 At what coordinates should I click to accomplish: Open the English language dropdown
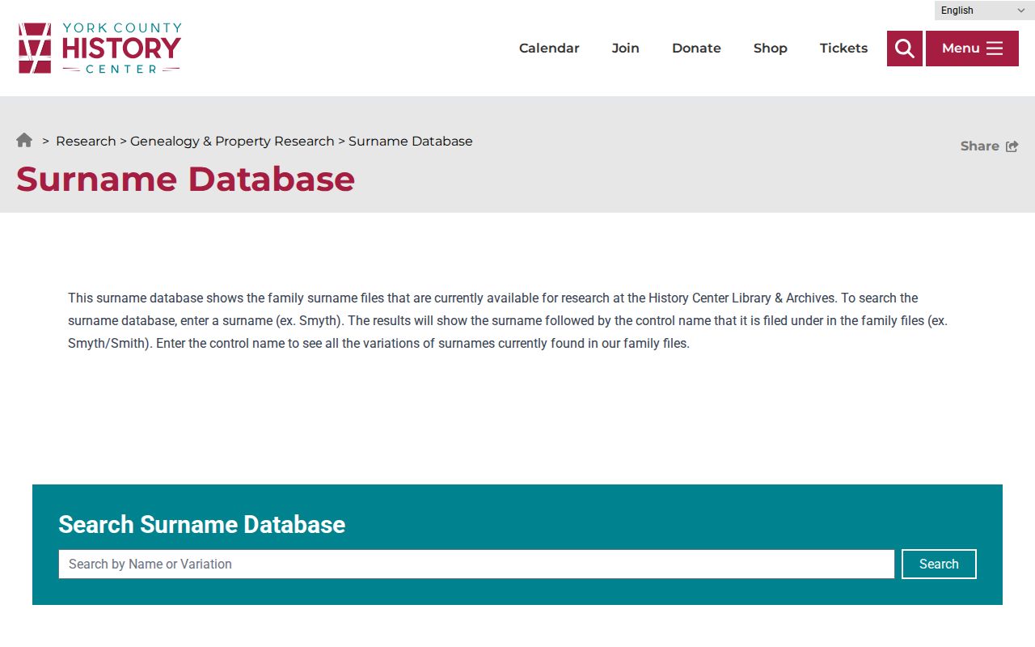983,11
